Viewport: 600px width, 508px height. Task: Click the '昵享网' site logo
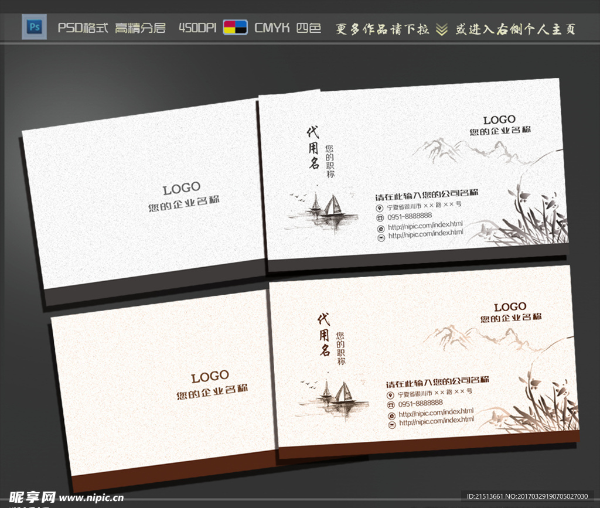pyautogui.click(x=32, y=497)
